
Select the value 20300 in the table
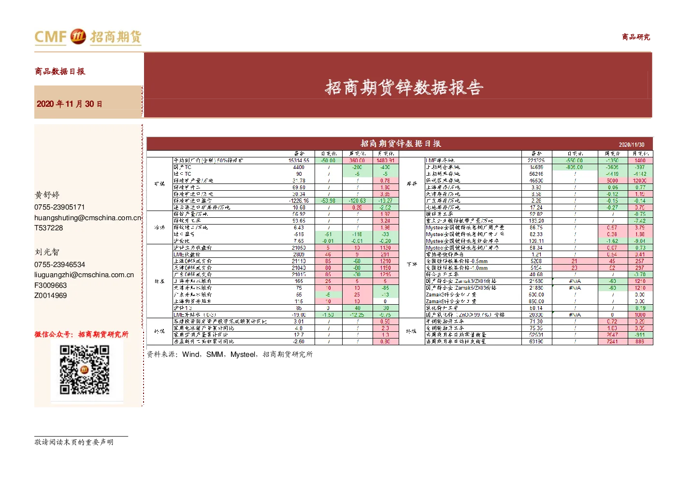[536, 315]
